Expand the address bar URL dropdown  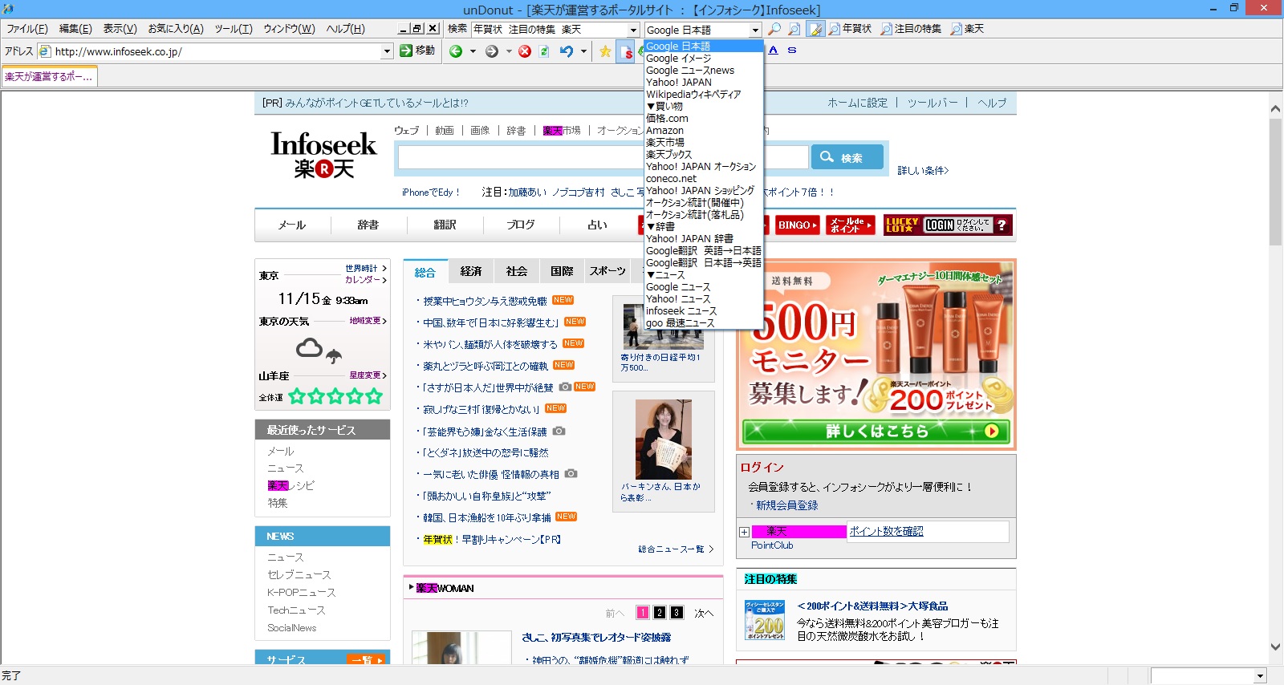387,51
